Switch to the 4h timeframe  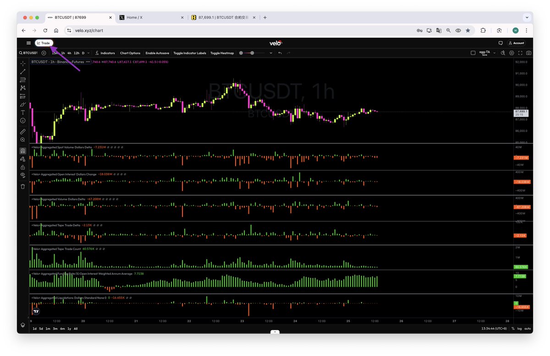pyautogui.click(x=69, y=53)
